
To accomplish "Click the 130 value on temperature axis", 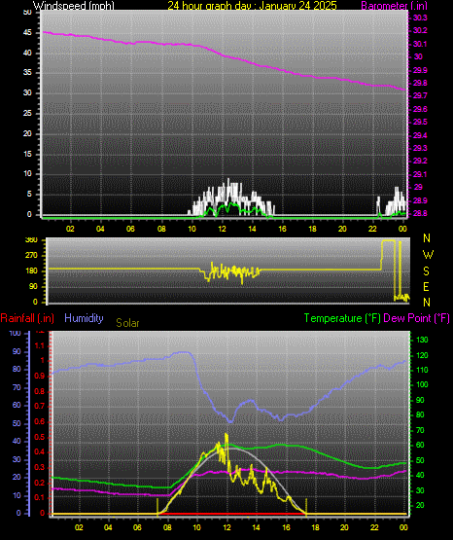I will pyautogui.click(x=422, y=340).
